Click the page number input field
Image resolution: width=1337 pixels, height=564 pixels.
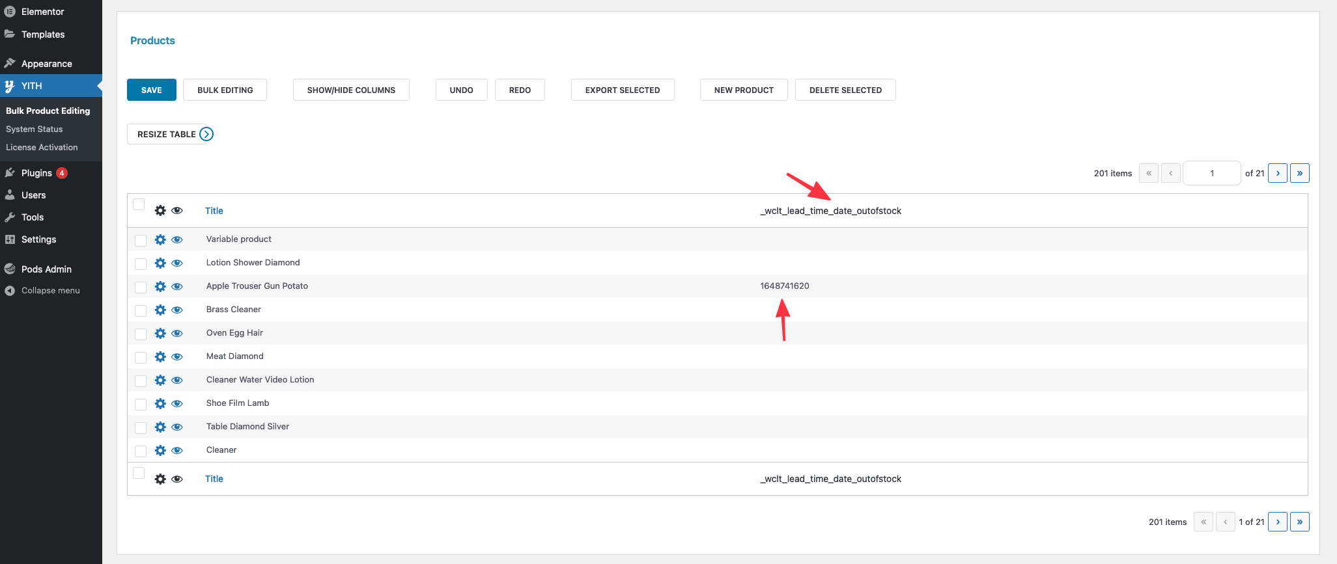(x=1211, y=173)
